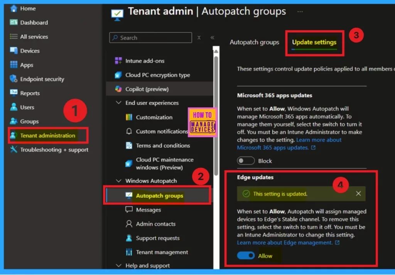Toggle the Edge updates Allow switch
Image resolution: width=395 pixels, height=275 pixels.
246,256
